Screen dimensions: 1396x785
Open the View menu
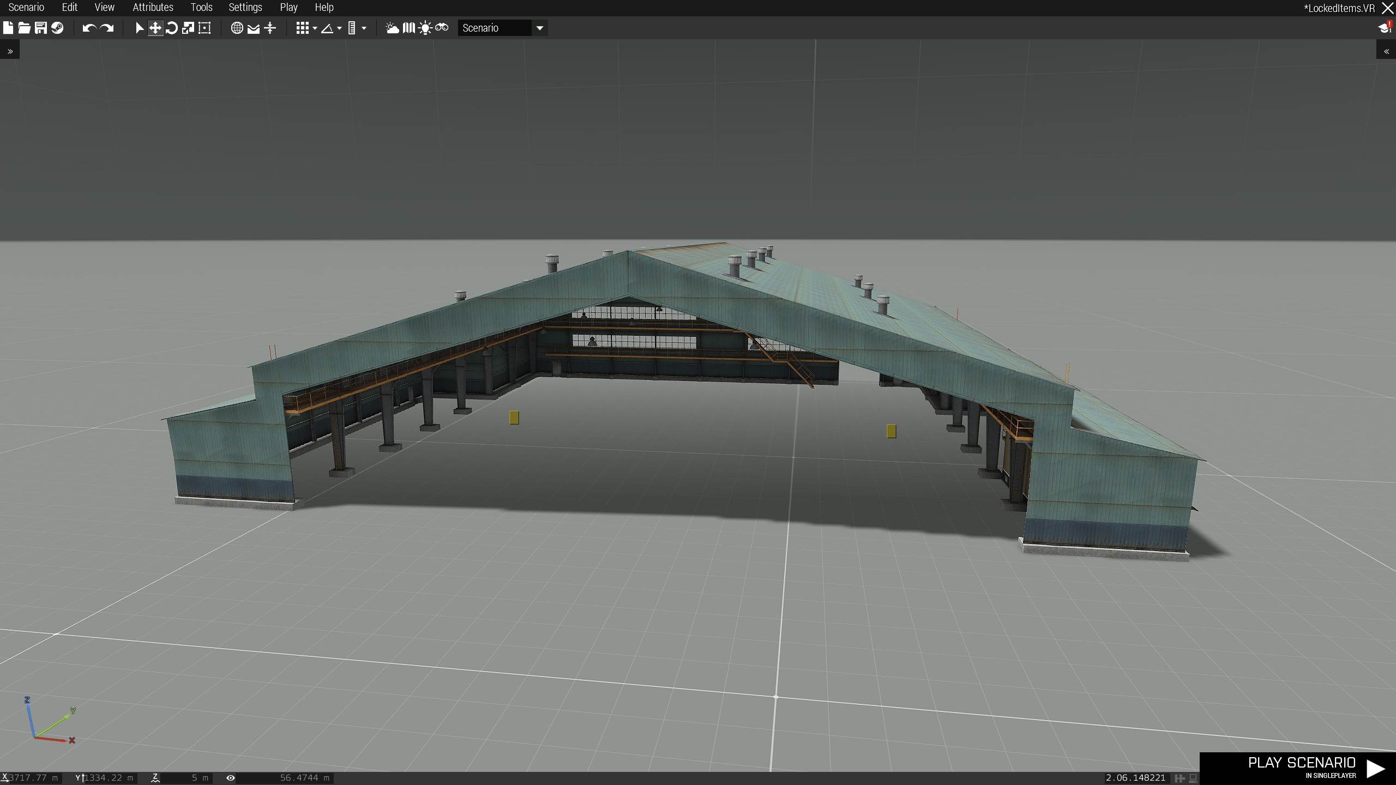[104, 8]
